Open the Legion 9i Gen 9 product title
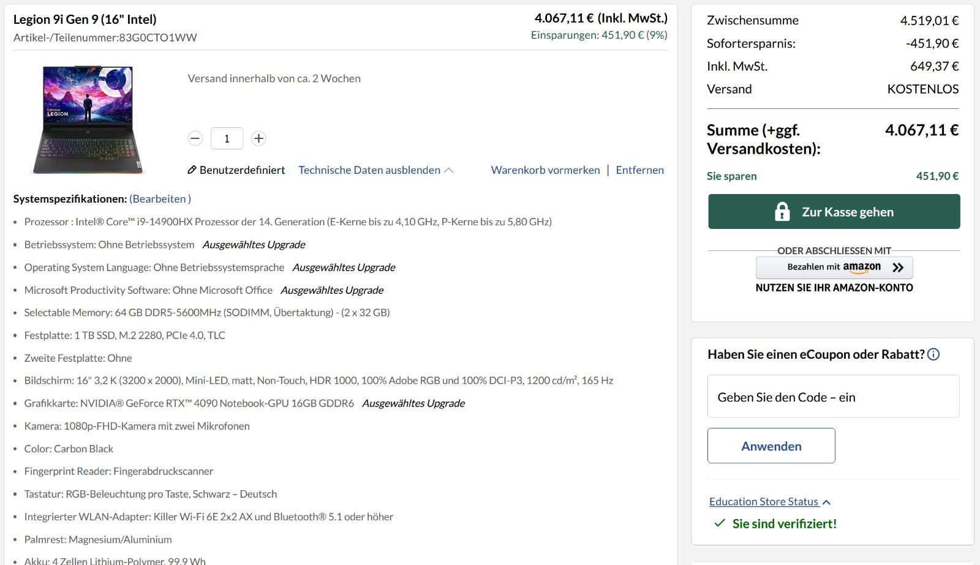 pos(85,20)
